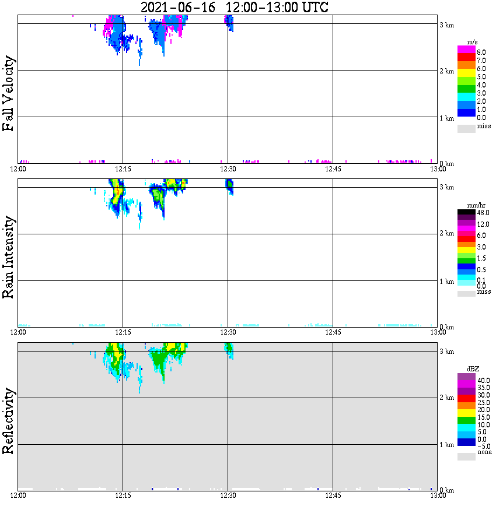This screenshot has height=506, width=496.
Task: Click the '8.0' value in the m/s legend
Action: pos(481,52)
